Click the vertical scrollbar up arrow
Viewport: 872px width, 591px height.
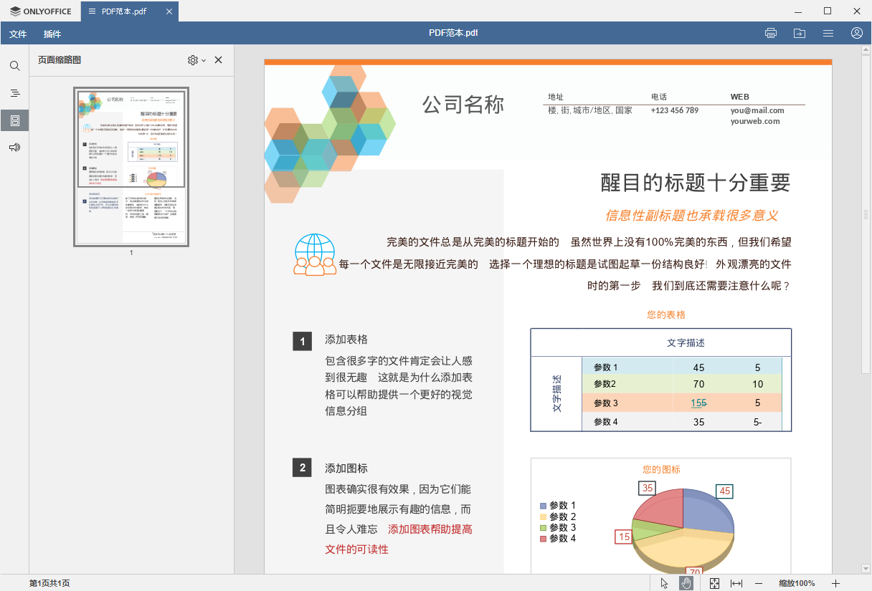click(866, 51)
